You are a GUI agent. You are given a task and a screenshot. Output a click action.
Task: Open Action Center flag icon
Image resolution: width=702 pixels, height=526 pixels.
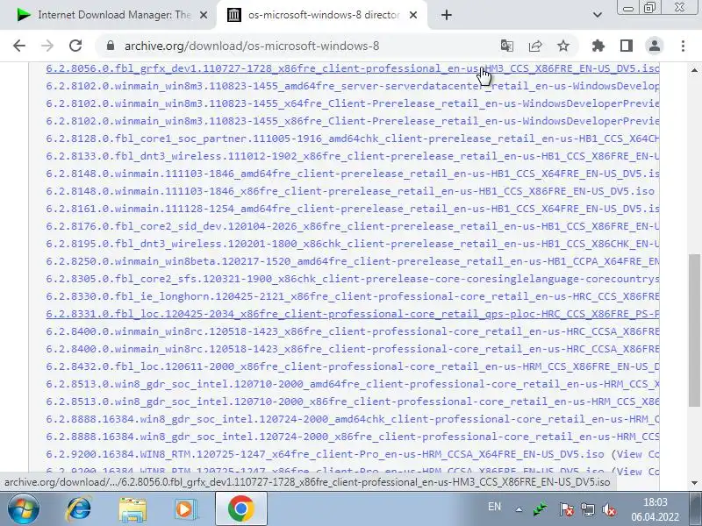pos(566,509)
